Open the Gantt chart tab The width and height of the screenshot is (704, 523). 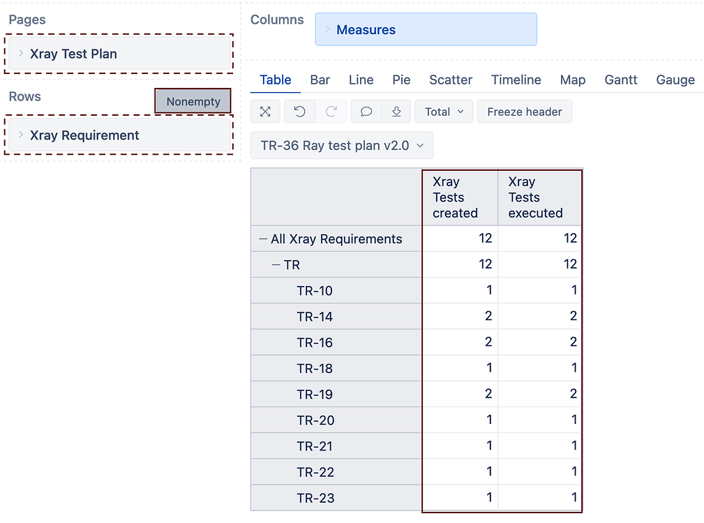pyautogui.click(x=620, y=80)
